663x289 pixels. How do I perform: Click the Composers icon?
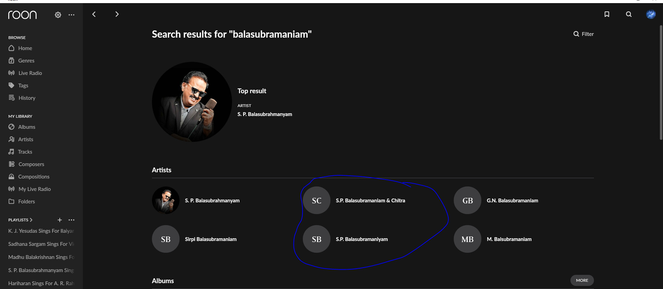click(11, 164)
